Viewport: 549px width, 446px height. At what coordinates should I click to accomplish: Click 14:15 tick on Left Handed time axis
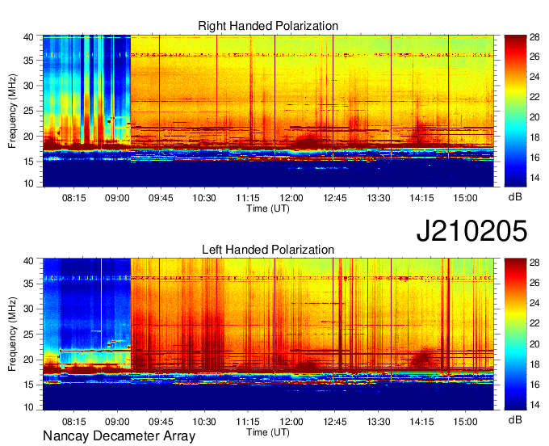(422, 422)
